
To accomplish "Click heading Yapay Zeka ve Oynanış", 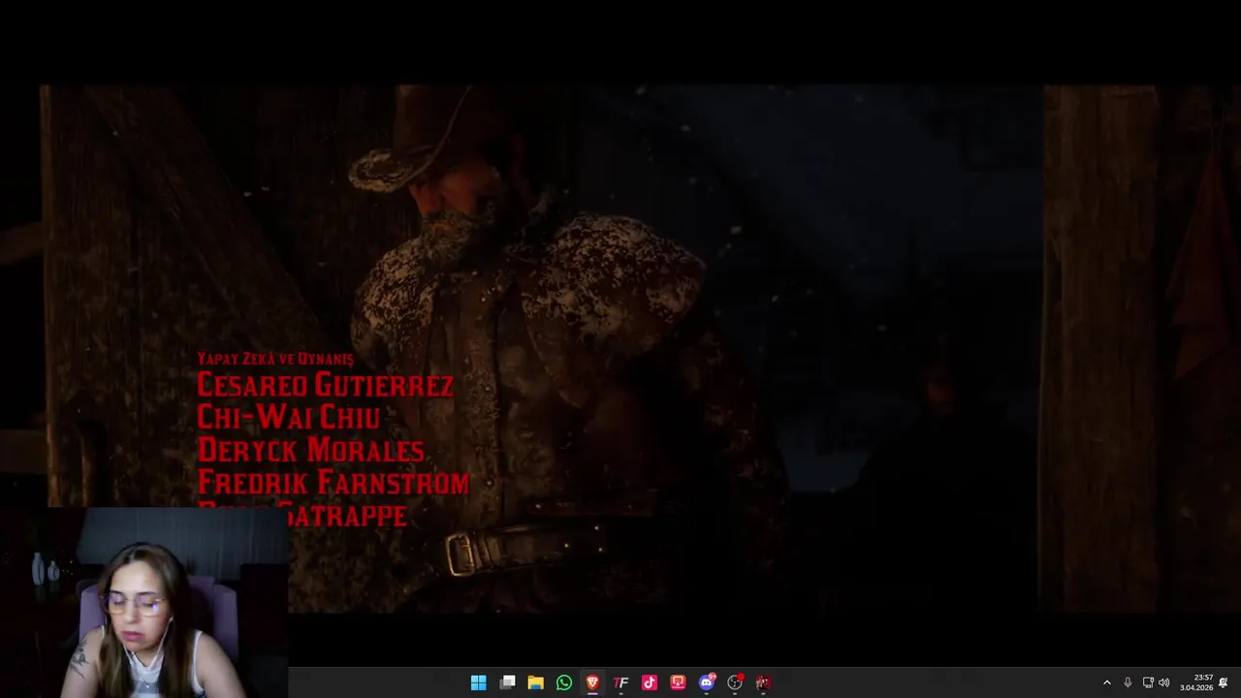I will pyautogui.click(x=275, y=359).
